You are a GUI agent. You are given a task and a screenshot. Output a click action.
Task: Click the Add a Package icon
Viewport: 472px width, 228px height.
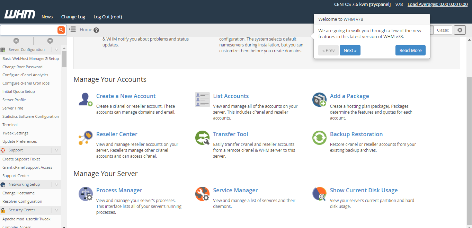(x=319, y=99)
